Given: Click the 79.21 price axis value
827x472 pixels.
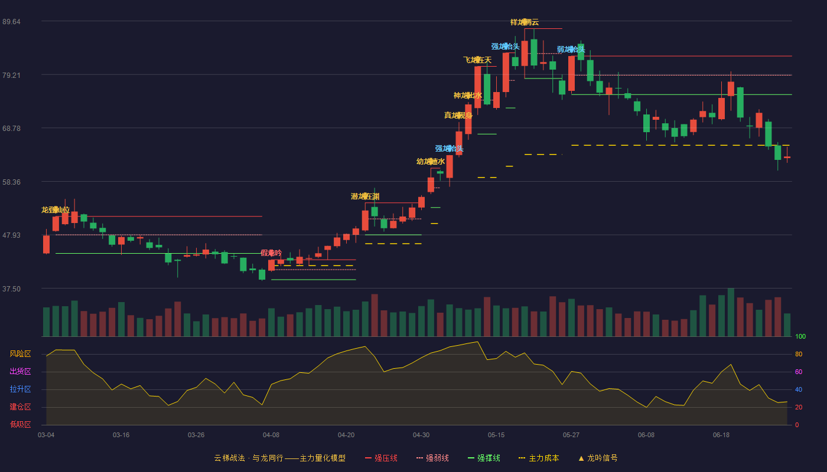Looking at the screenshot, I should click(11, 75).
